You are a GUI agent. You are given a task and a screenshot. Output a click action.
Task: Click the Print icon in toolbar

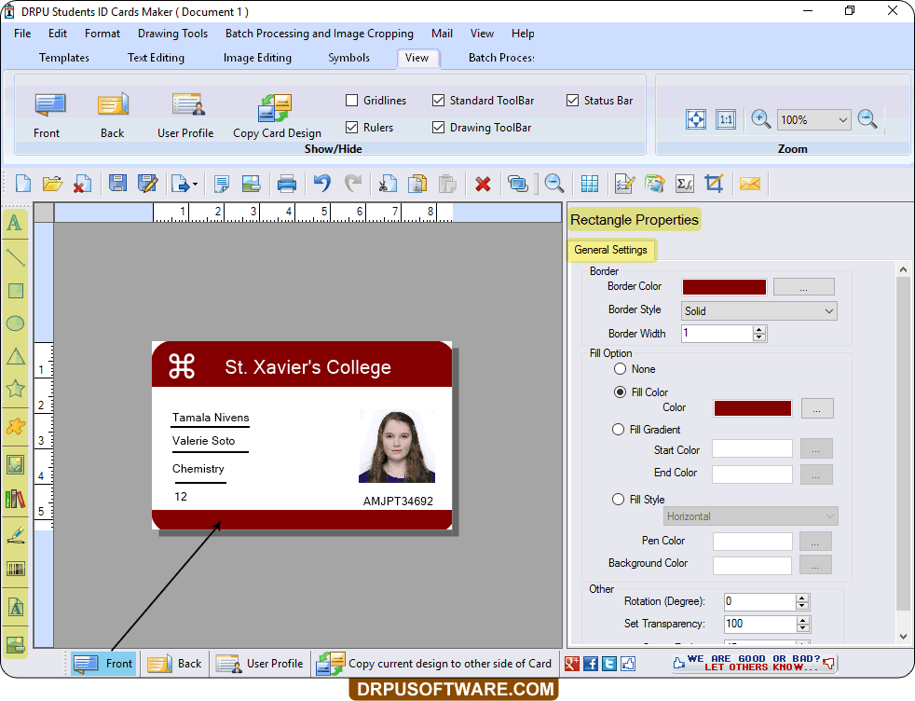point(287,184)
